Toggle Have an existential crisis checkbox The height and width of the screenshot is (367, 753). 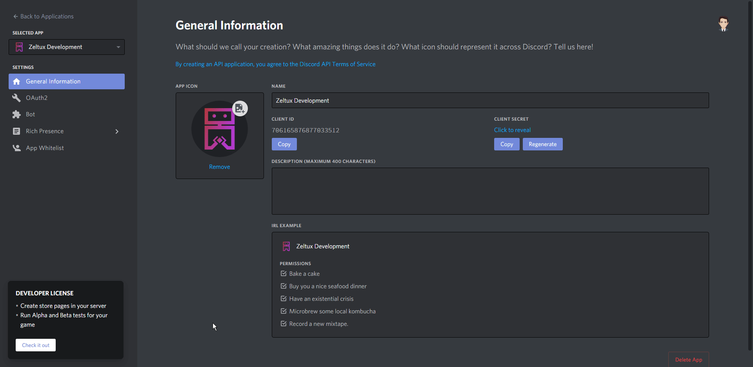pyautogui.click(x=284, y=298)
